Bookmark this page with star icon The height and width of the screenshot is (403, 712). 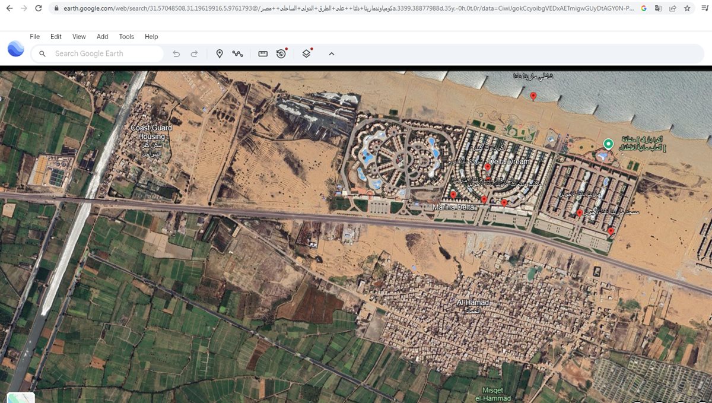point(687,8)
